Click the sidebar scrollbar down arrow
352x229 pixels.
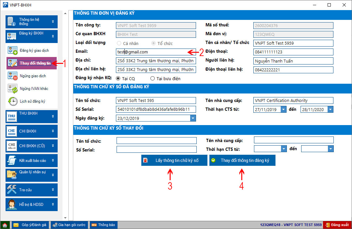tap(65, 218)
